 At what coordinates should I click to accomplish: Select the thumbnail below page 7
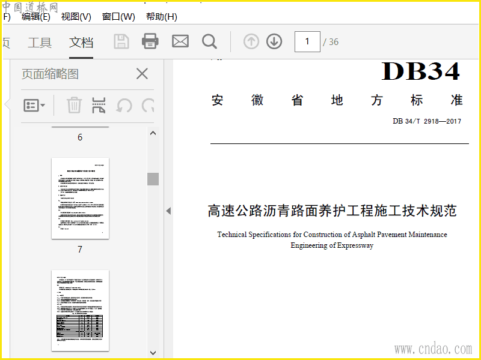click(80, 310)
